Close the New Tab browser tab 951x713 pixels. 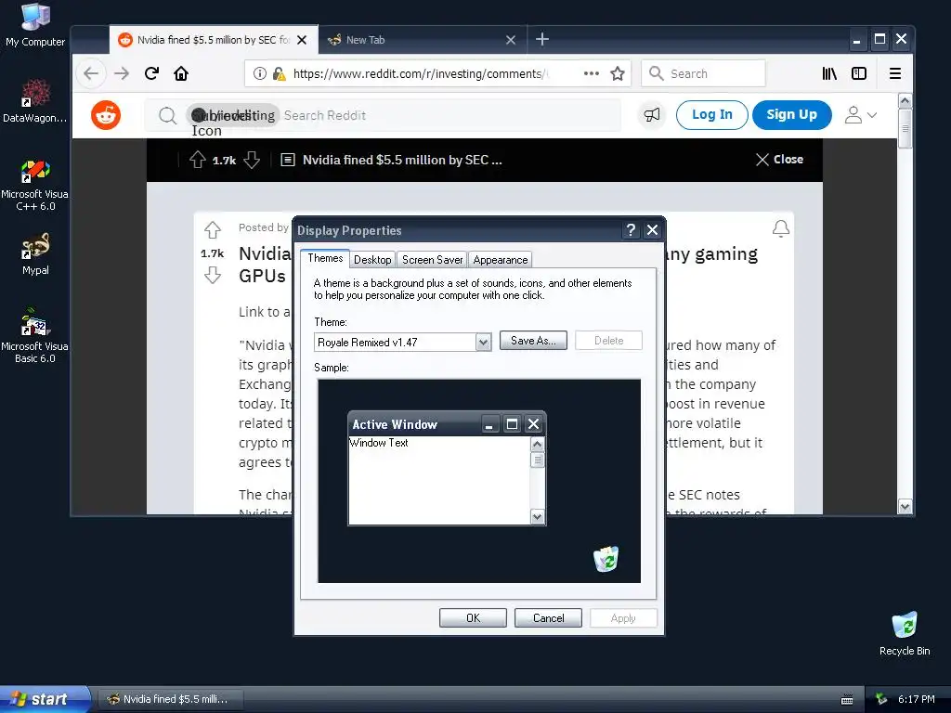click(511, 40)
